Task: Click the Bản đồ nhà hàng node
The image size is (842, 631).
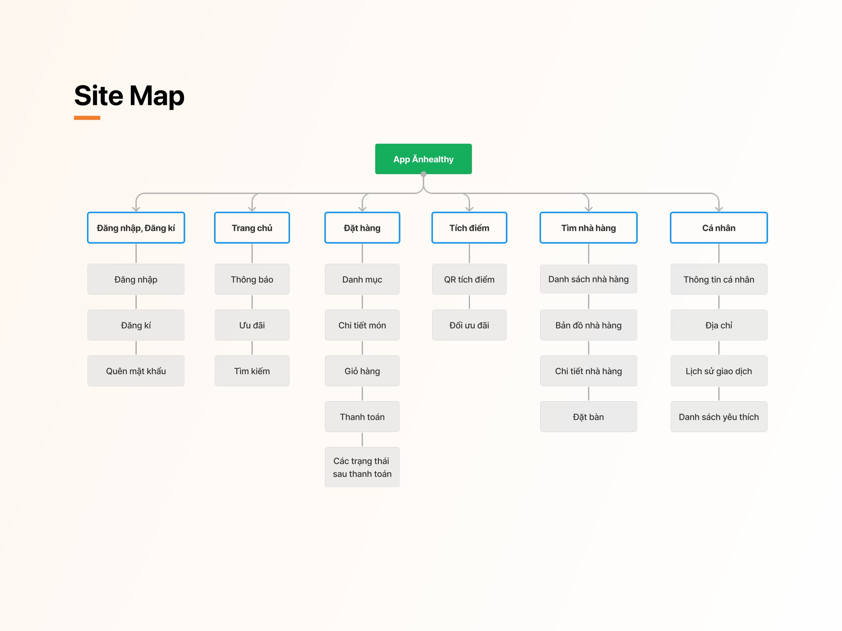Action: (x=588, y=325)
